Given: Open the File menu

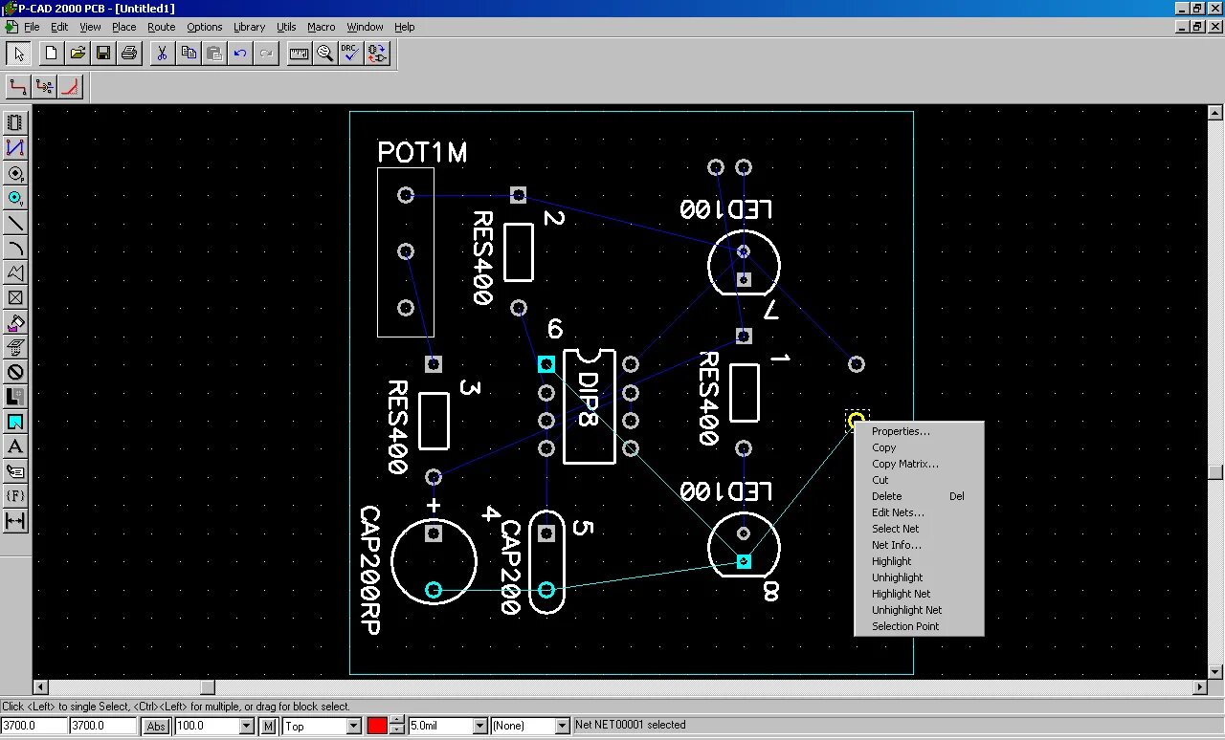Looking at the screenshot, I should click(32, 27).
